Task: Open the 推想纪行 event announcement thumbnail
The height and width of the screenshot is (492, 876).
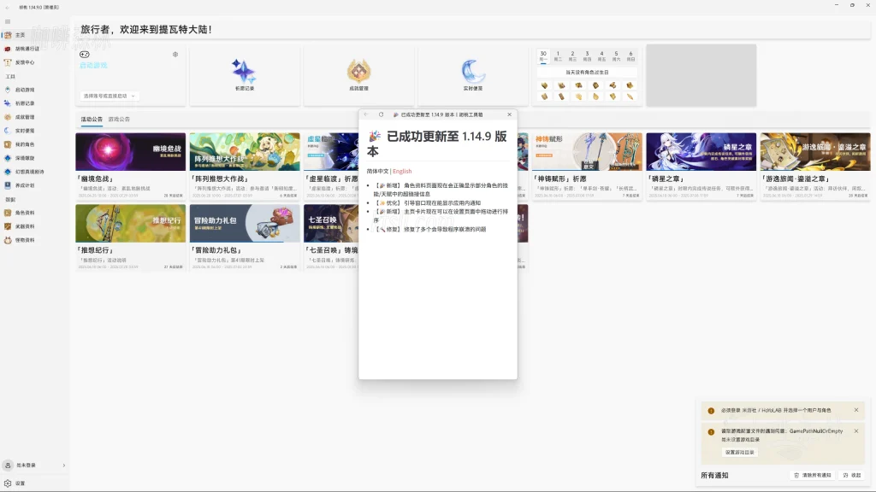Action: click(x=131, y=224)
